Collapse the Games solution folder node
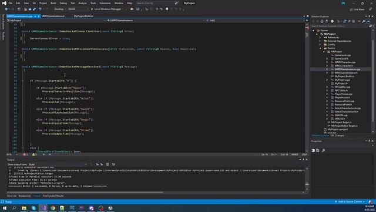 313,31
